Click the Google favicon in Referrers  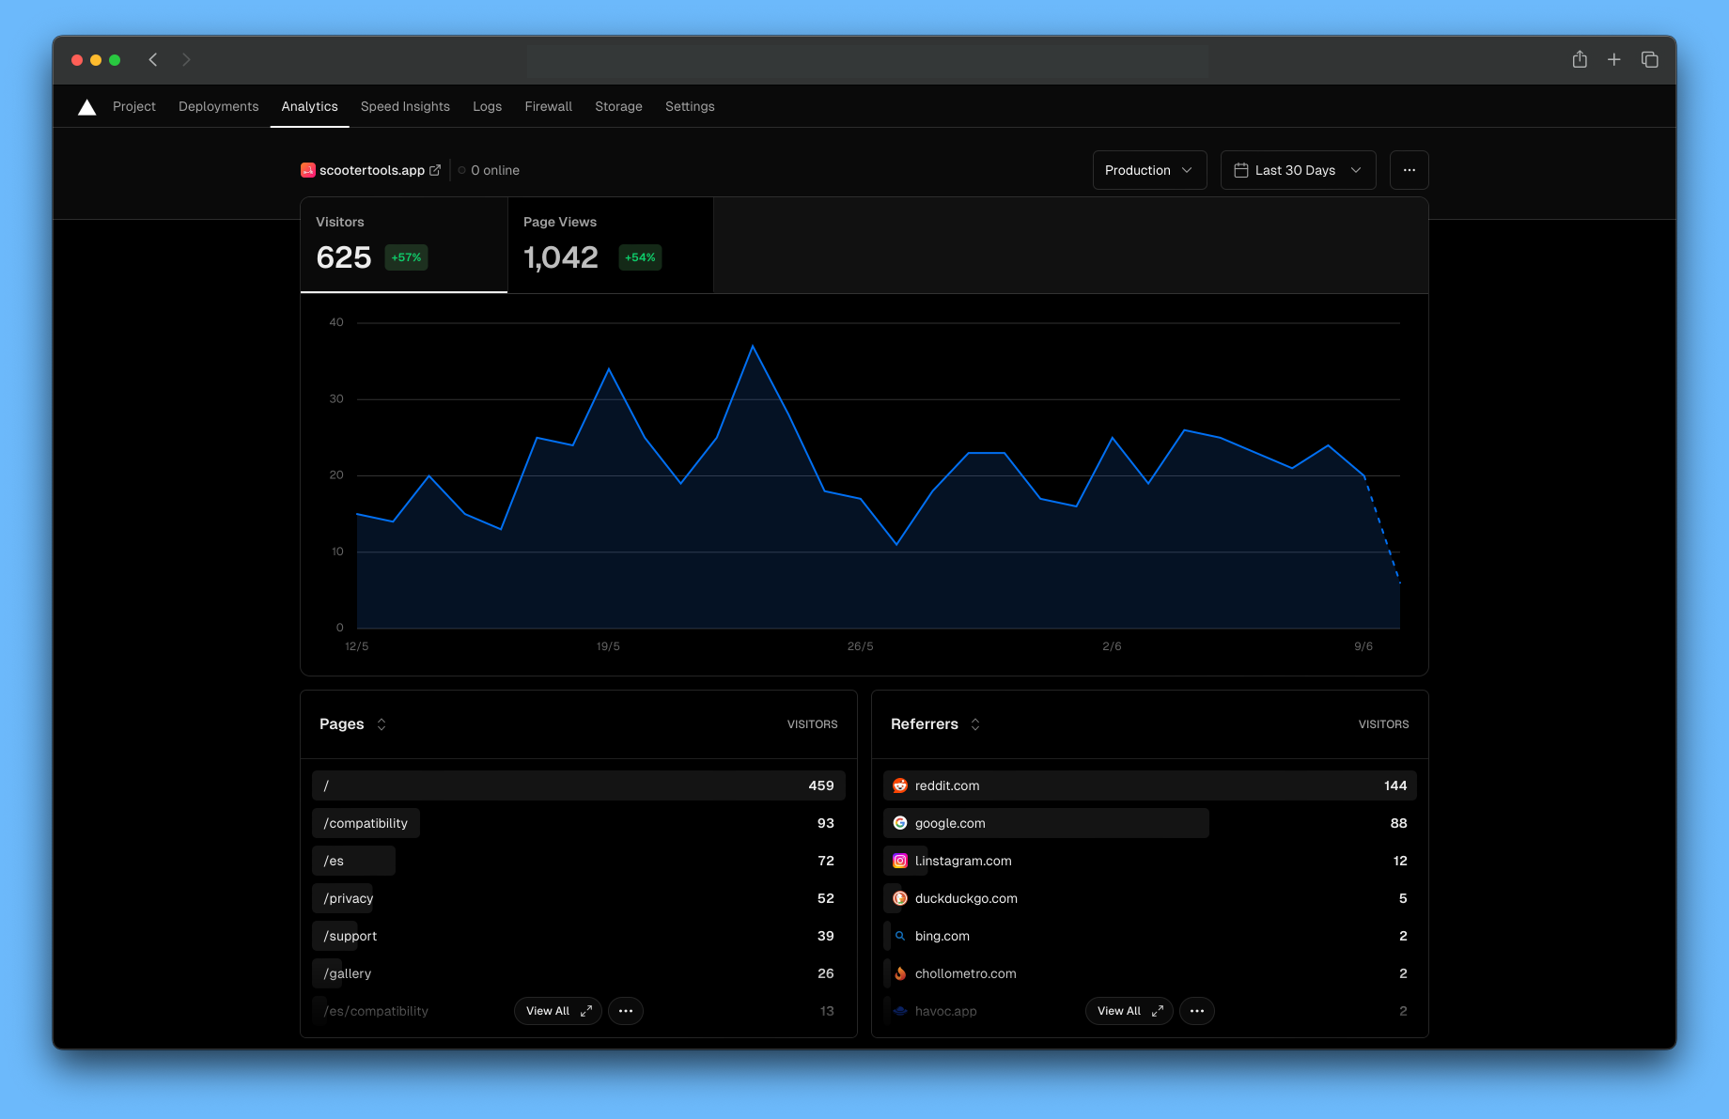pyautogui.click(x=900, y=823)
